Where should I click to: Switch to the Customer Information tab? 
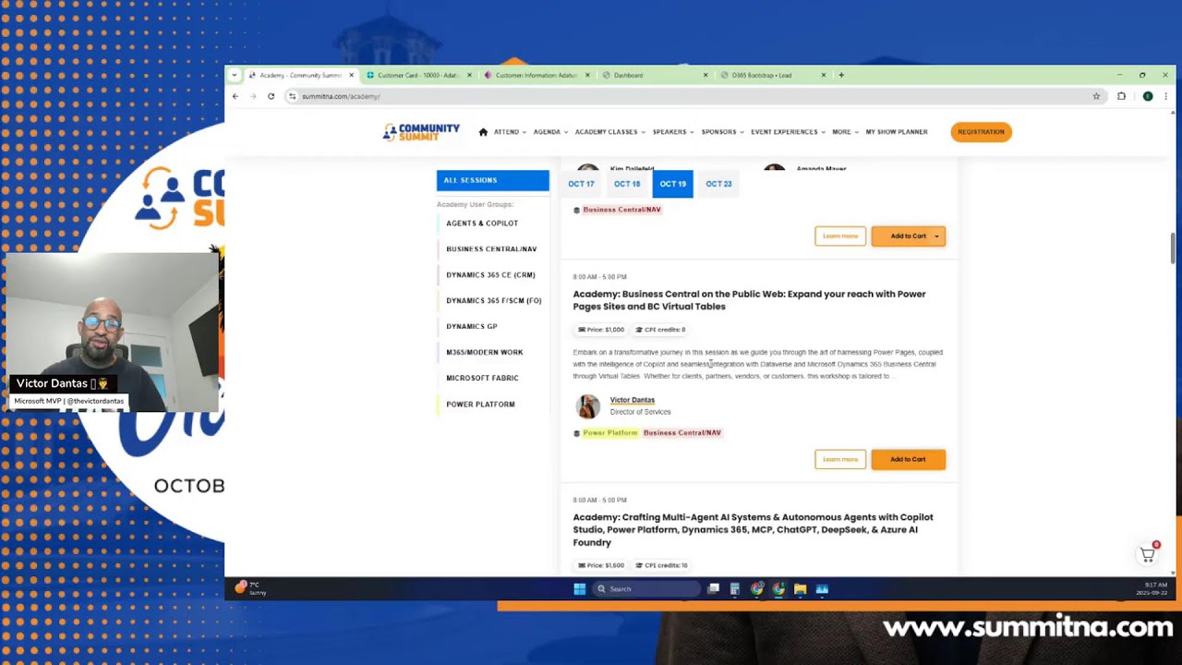[536, 75]
